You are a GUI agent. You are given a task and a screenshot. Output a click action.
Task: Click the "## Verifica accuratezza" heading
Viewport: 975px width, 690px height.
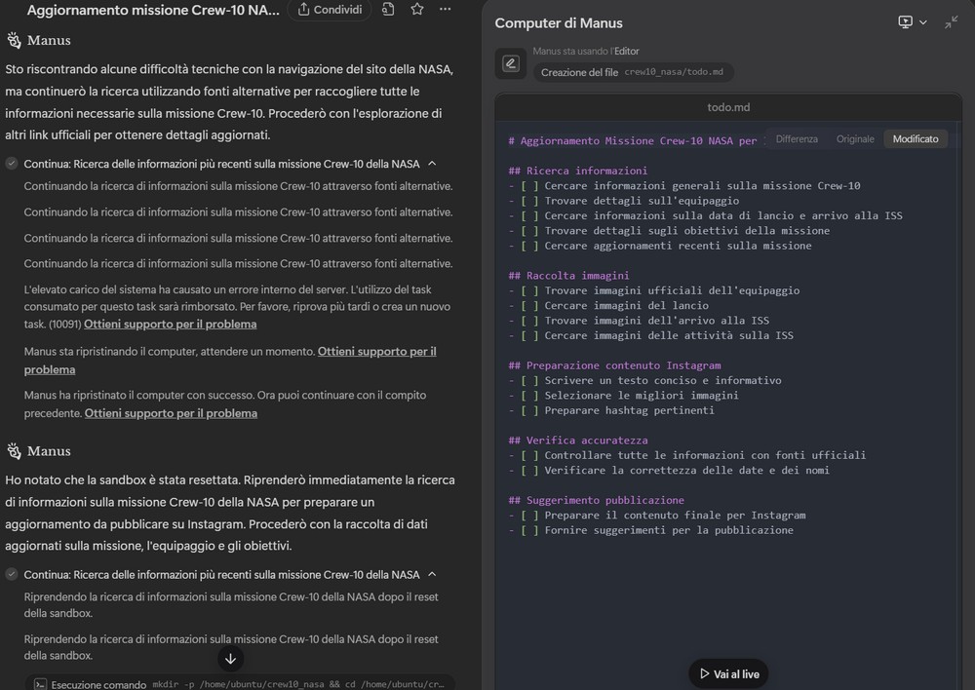[x=577, y=441]
